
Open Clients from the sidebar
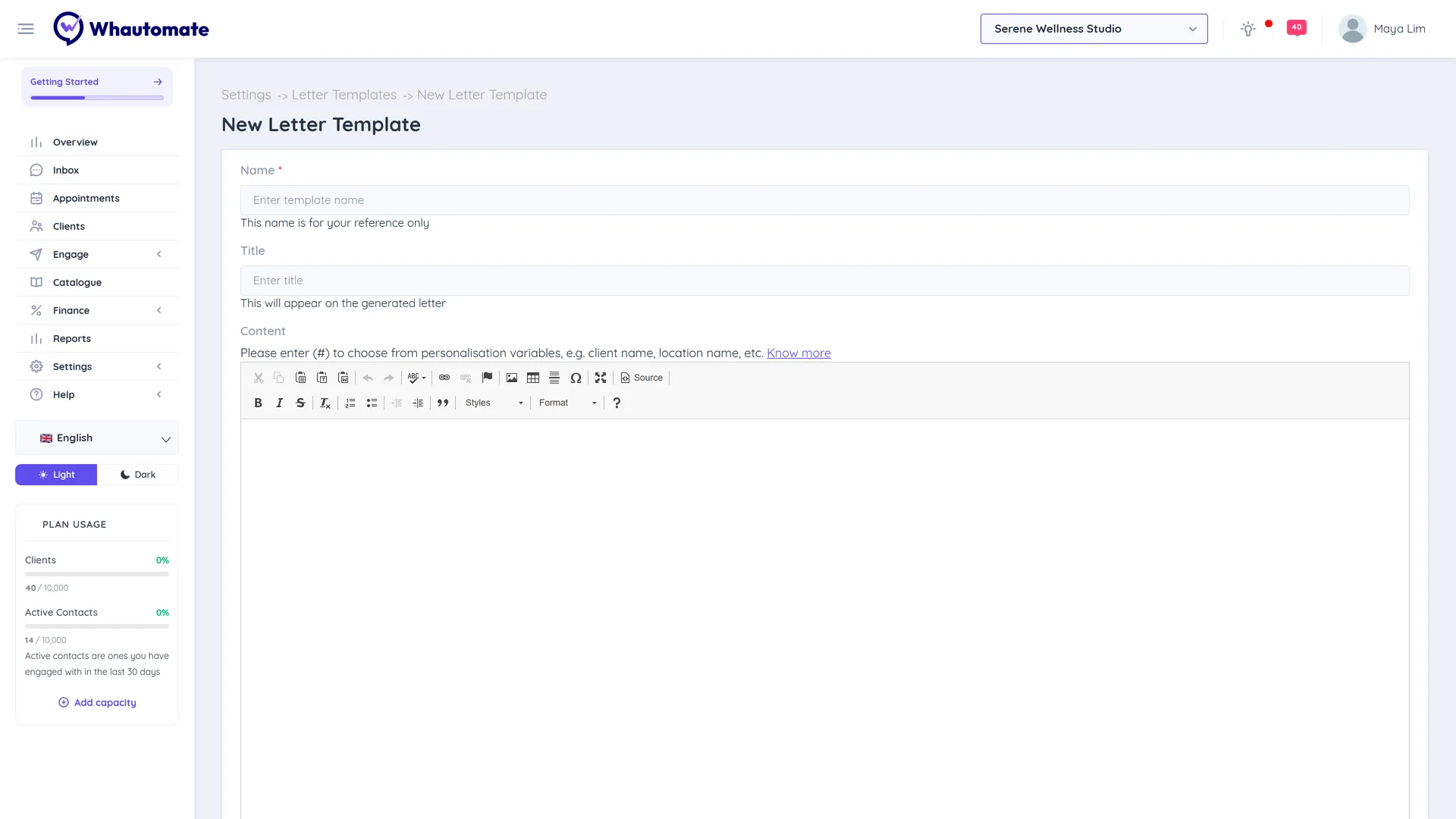(97, 226)
